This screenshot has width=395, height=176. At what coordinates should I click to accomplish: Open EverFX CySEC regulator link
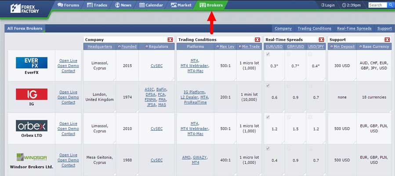pyautogui.click(x=157, y=66)
